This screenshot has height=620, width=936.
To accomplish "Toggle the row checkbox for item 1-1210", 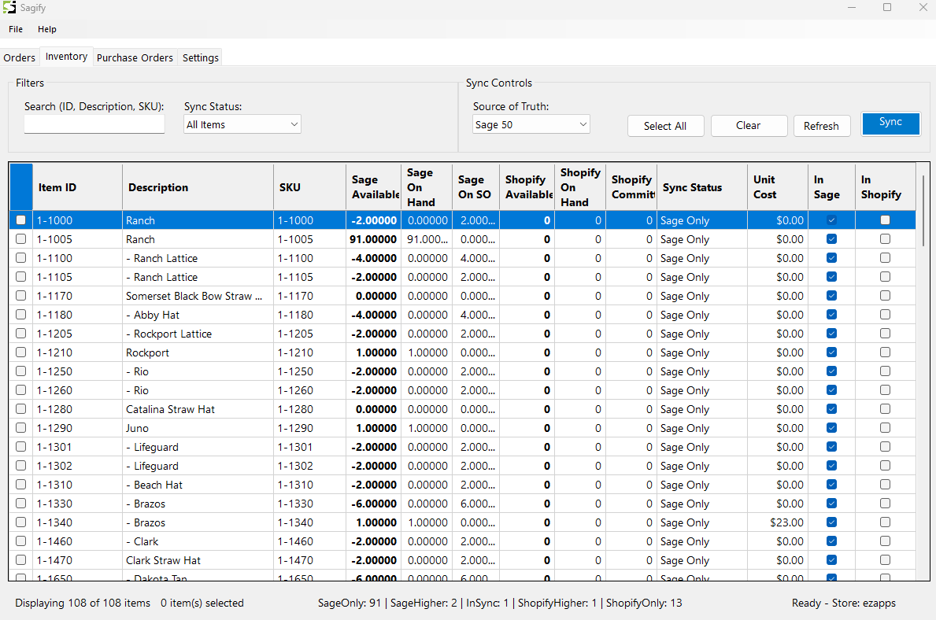I will pyautogui.click(x=21, y=352).
